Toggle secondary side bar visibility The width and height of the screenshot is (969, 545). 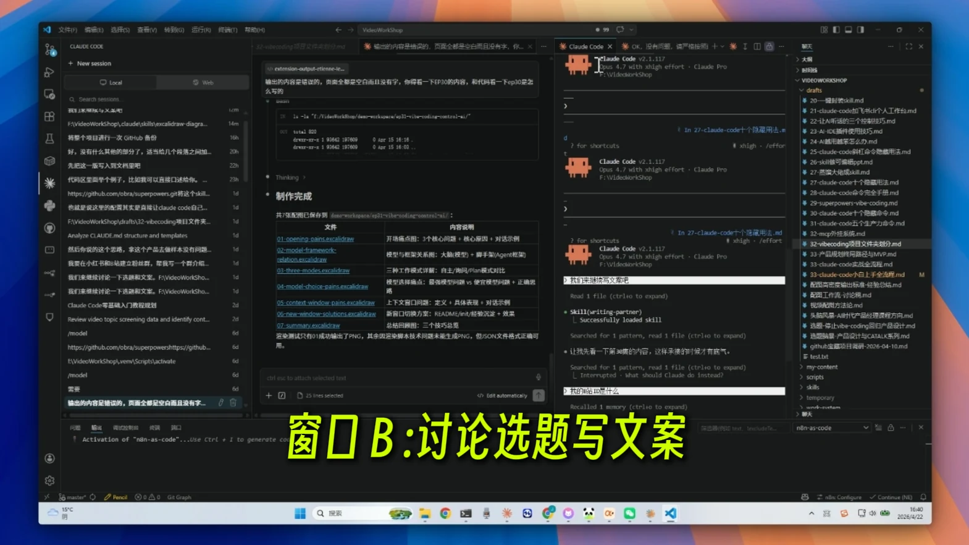point(860,30)
